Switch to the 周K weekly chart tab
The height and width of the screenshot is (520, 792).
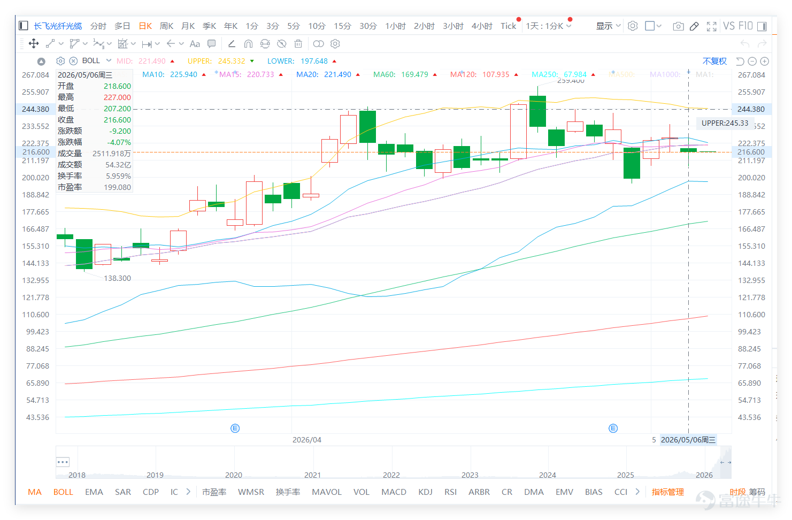pyautogui.click(x=166, y=26)
